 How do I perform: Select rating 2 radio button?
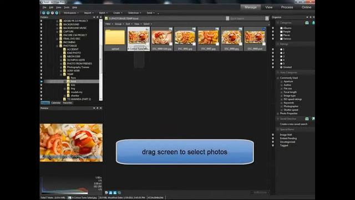(x=281, y=53)
